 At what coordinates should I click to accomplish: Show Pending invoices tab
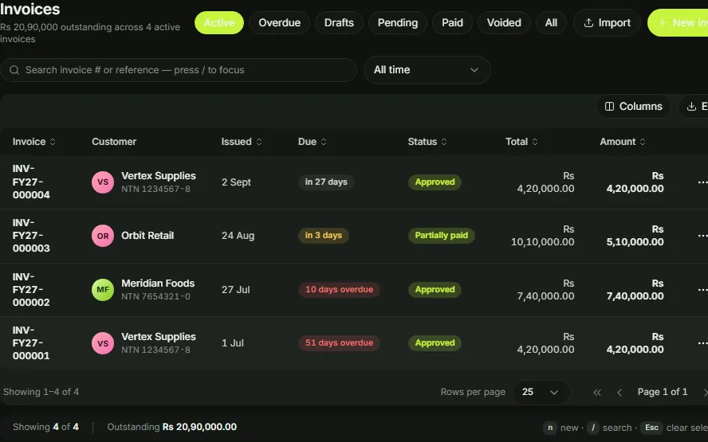(x=397, y=22)
